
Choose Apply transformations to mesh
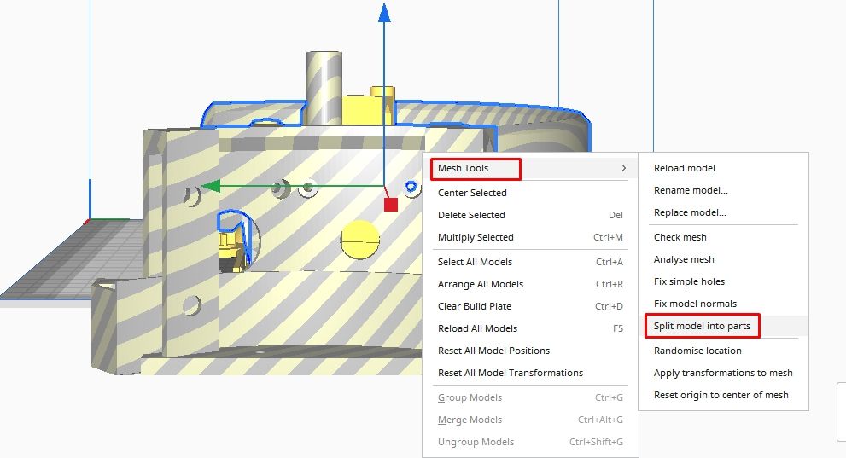click(723, 373)
